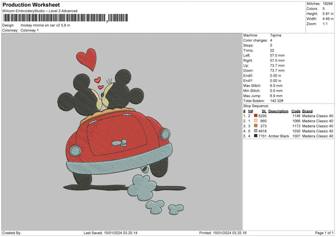Viewport: 336px width, 237px height.
Task: Select stitch count '4918' in stop 4
Action: click(263, 131)
